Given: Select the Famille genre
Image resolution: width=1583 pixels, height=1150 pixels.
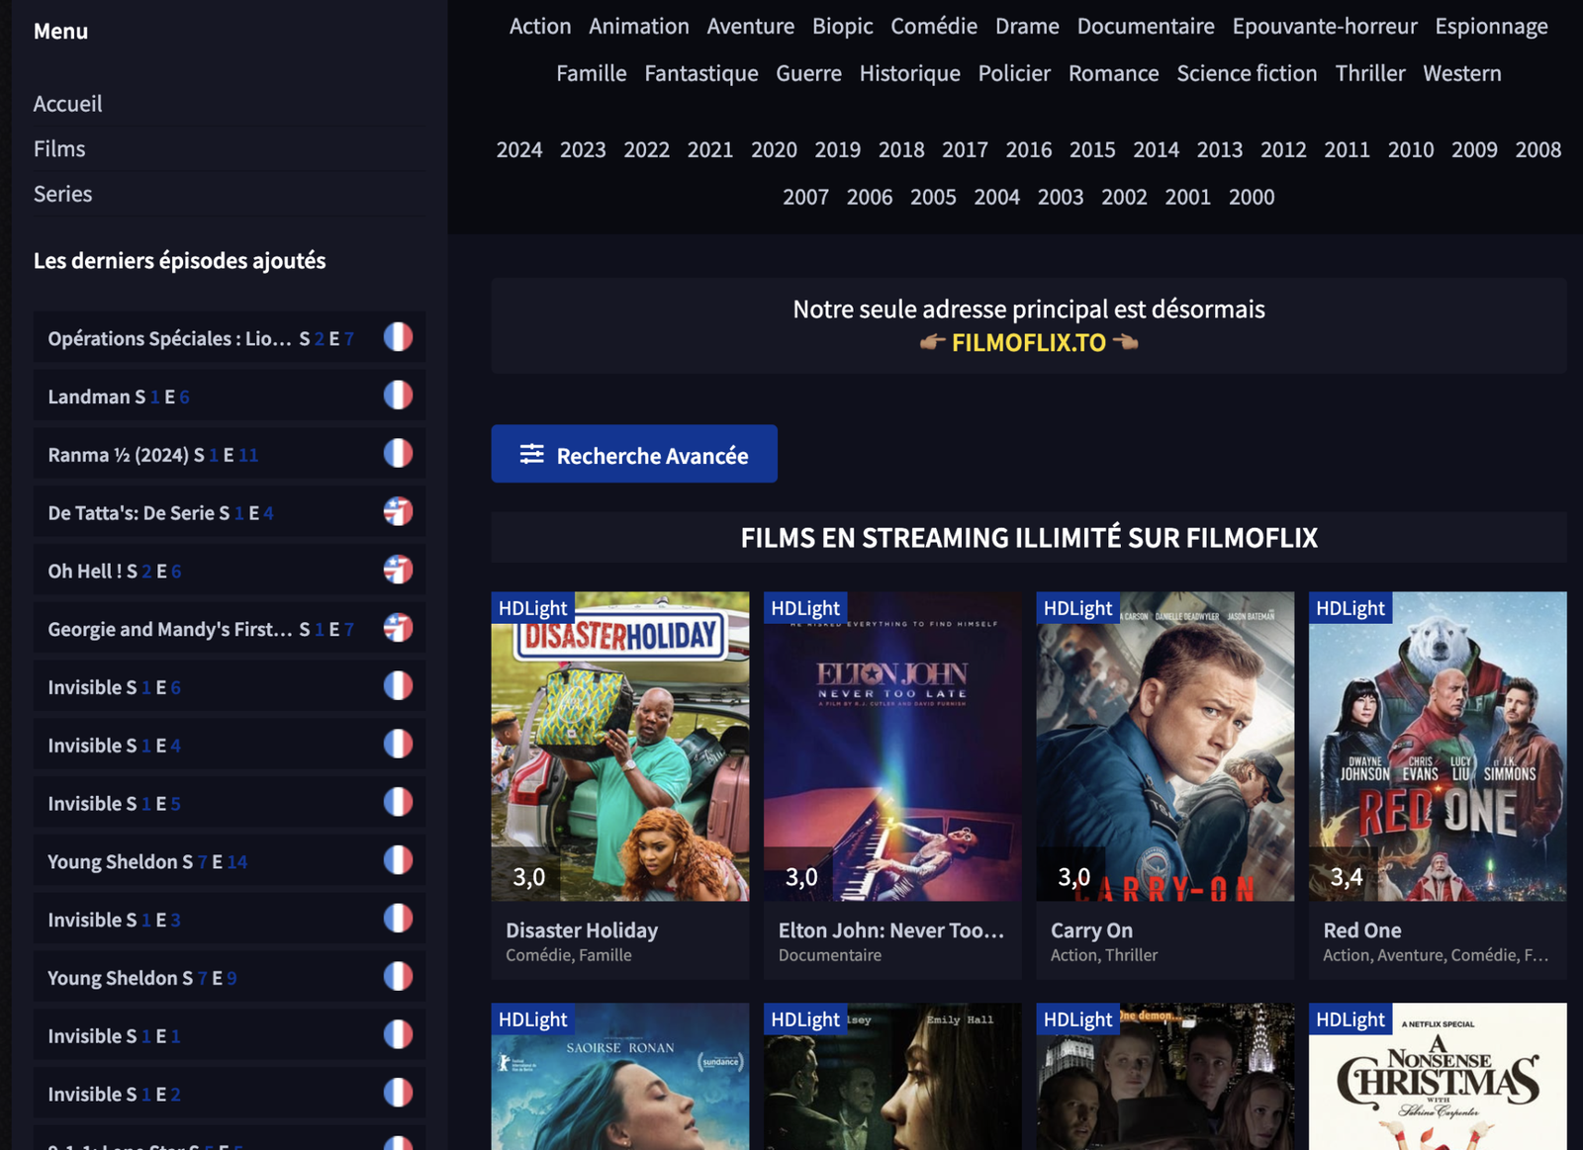Looking at the screenshot, I should tap(592, 73).
